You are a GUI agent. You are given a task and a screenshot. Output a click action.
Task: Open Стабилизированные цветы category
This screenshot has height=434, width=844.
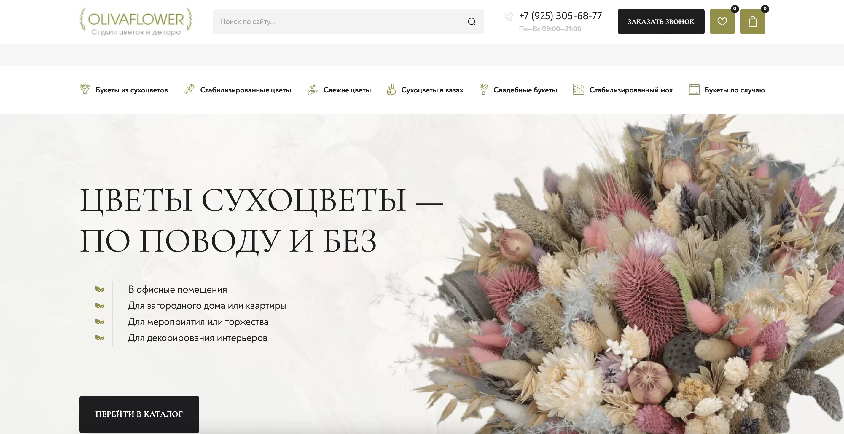click(x=246, y=90)
